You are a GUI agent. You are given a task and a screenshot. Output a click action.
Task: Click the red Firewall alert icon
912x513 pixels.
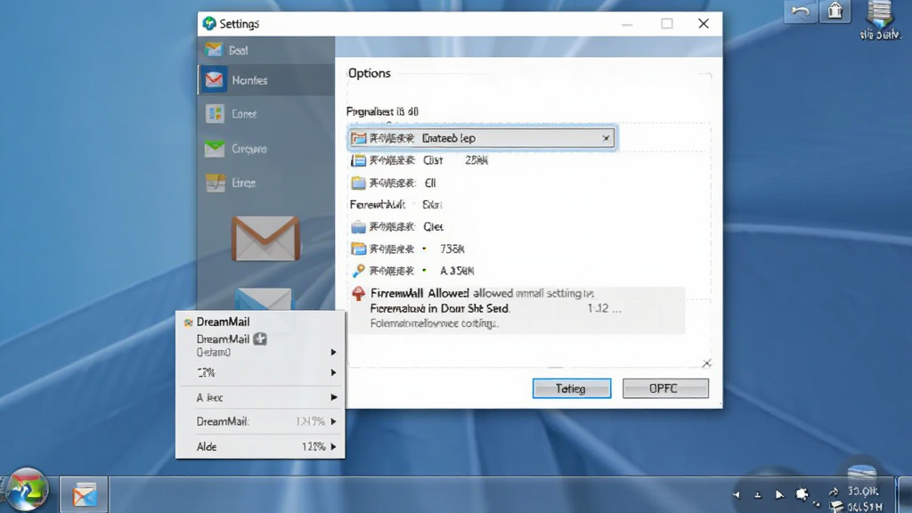[x=358, y=294]
